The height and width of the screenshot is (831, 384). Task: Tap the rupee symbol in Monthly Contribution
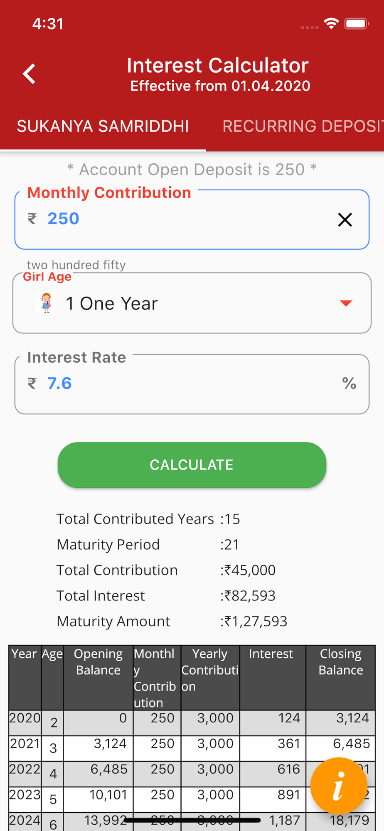(x=32, y=219)
